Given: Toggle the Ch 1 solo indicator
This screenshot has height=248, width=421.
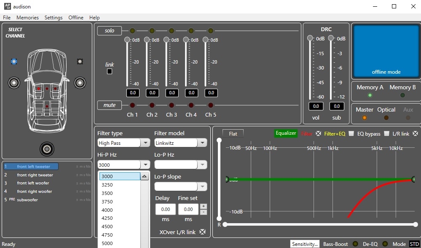Looking at the screenshot, I should pos(132,31).
